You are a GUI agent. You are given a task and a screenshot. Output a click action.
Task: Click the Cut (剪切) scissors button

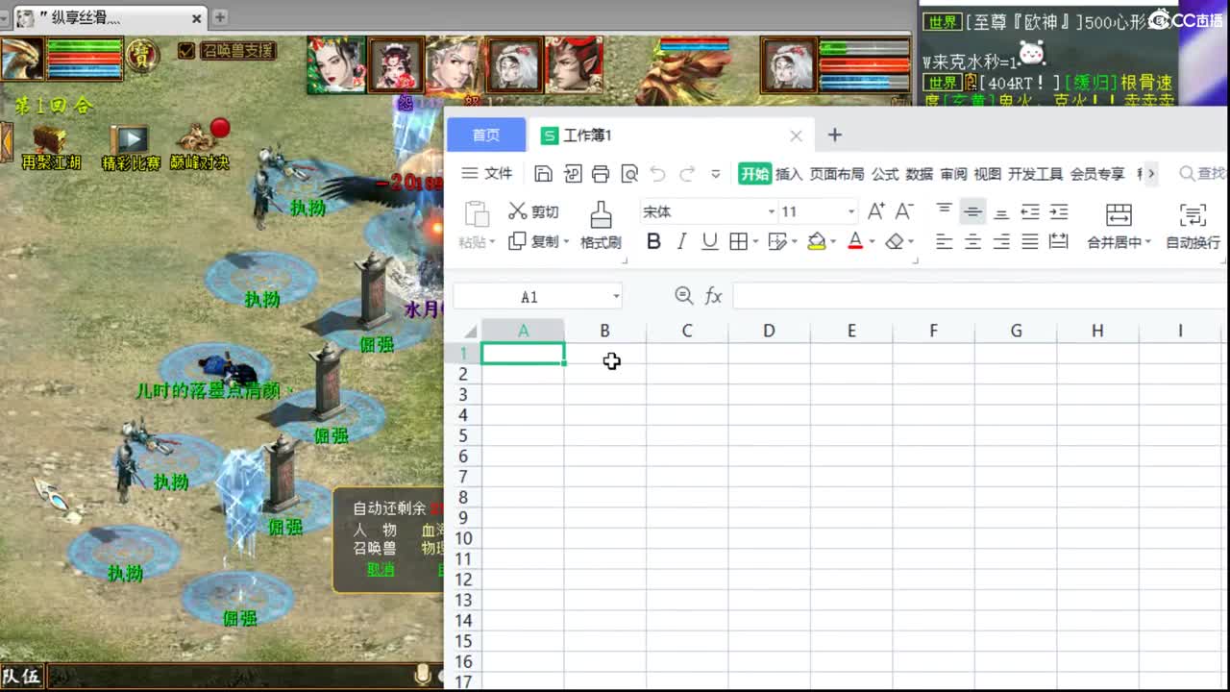click(533, 211)
